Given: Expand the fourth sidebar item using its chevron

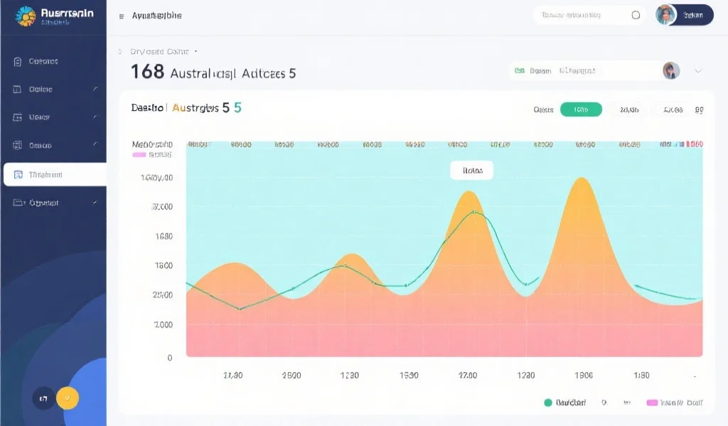Looking at the screenshot, I should click(x=95, y=144).
